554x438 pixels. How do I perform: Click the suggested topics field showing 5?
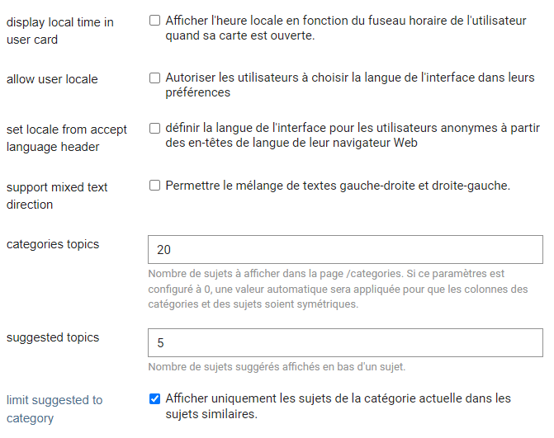click(x=345, y=342)
